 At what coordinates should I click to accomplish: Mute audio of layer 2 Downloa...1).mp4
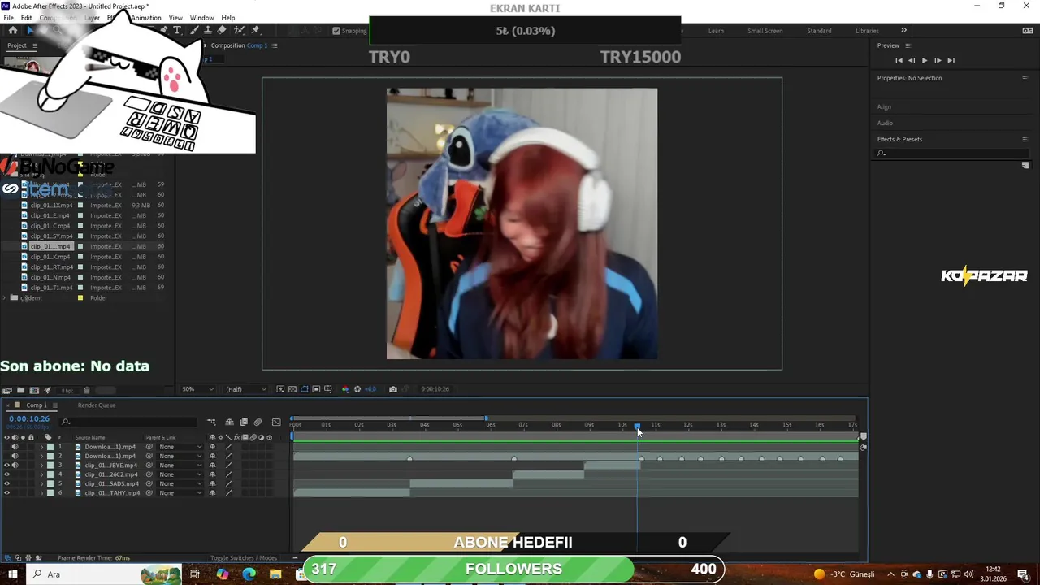(x=15, y=456)
